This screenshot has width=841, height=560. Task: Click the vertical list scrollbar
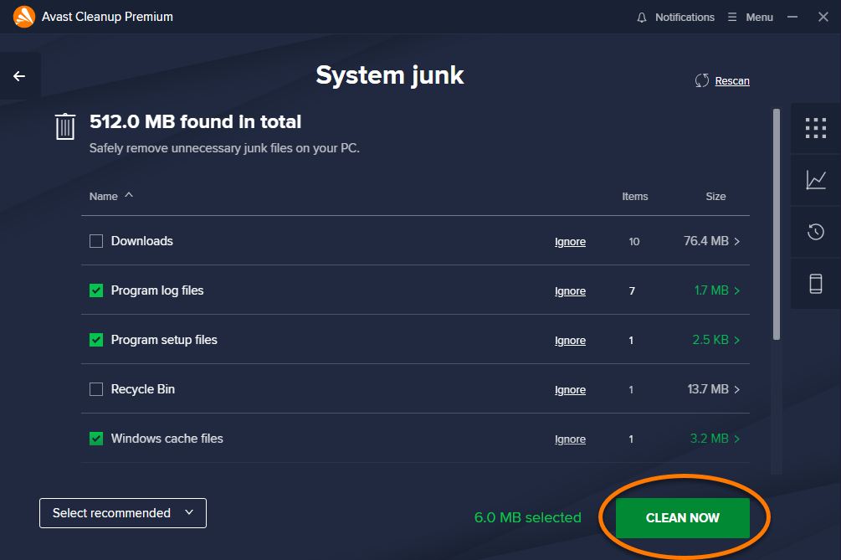coord(776,224)
